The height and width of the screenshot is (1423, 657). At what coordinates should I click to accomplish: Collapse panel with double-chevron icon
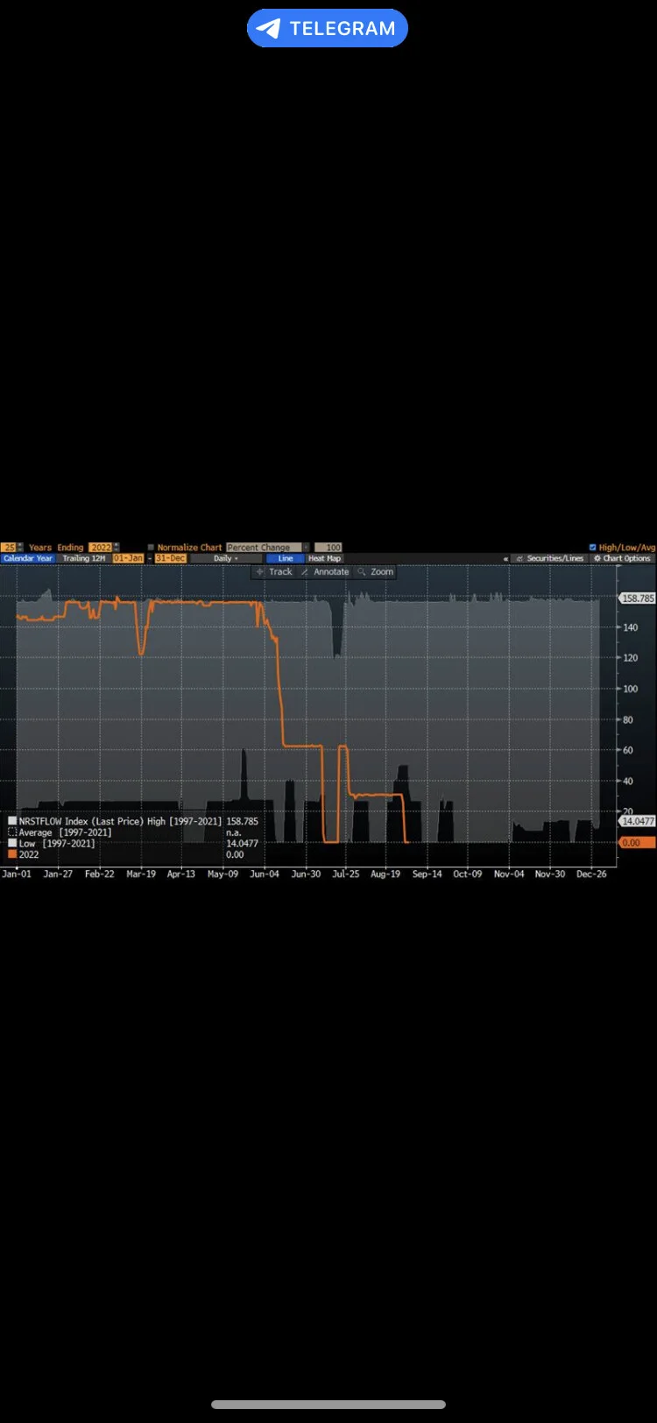click(x=505, y=559)
